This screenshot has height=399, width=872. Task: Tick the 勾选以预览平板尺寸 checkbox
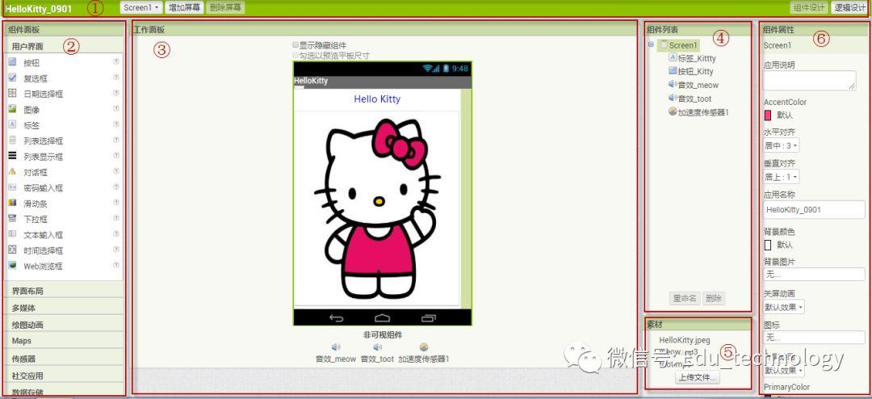296,56
